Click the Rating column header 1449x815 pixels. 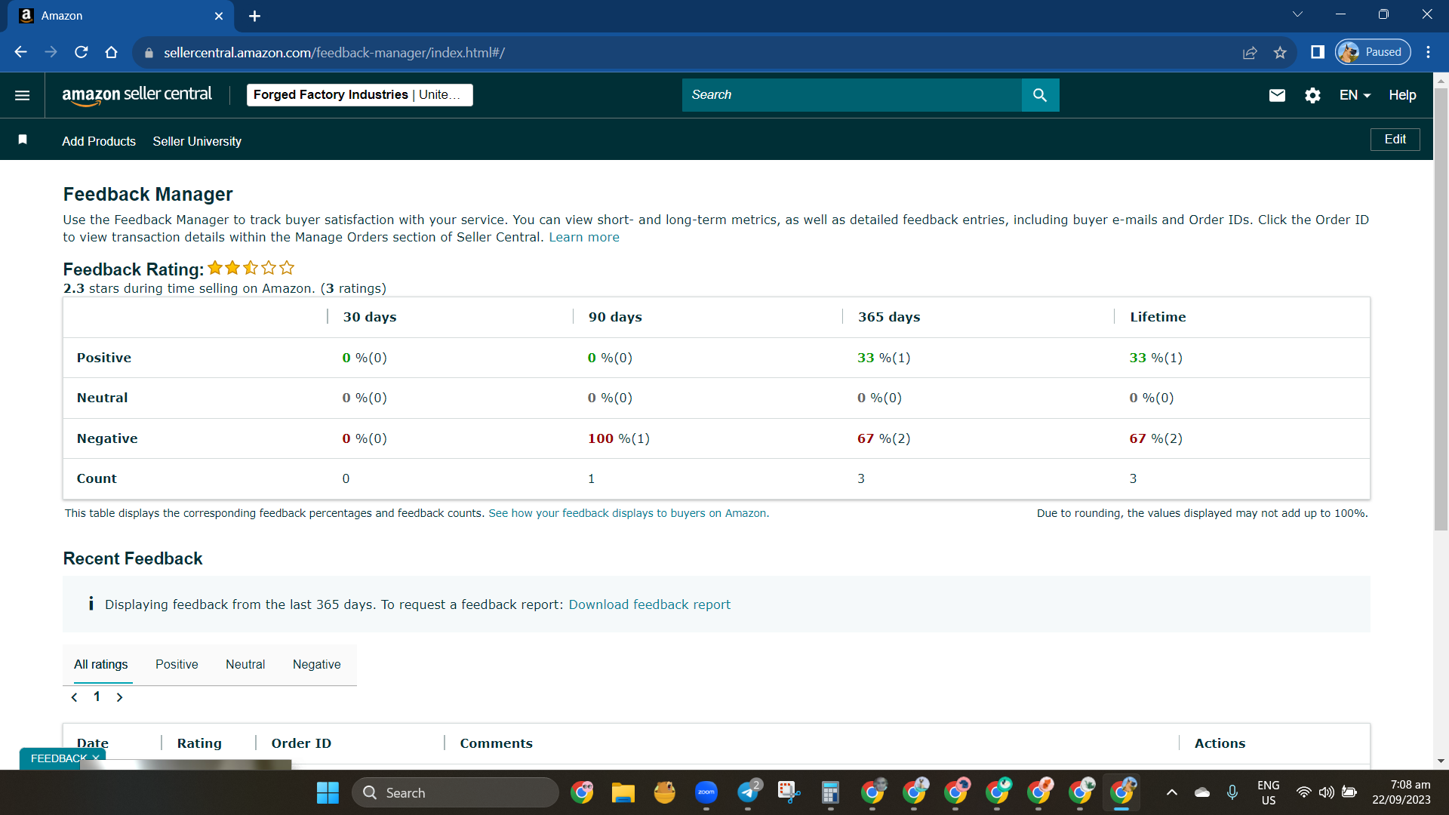pos(199,743)
